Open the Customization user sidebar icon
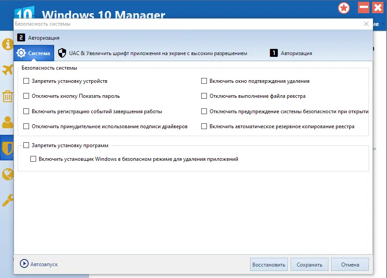Screen dimensions: 387x278 point(7,122)
